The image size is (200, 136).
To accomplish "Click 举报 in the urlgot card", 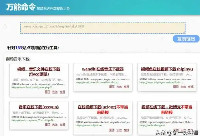I will pyautogui.click(x=127, y=130).
